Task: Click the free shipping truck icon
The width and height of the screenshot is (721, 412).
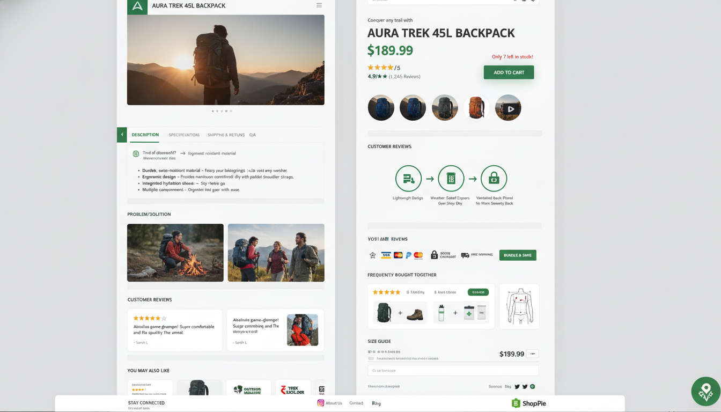Action: point(465,255)
